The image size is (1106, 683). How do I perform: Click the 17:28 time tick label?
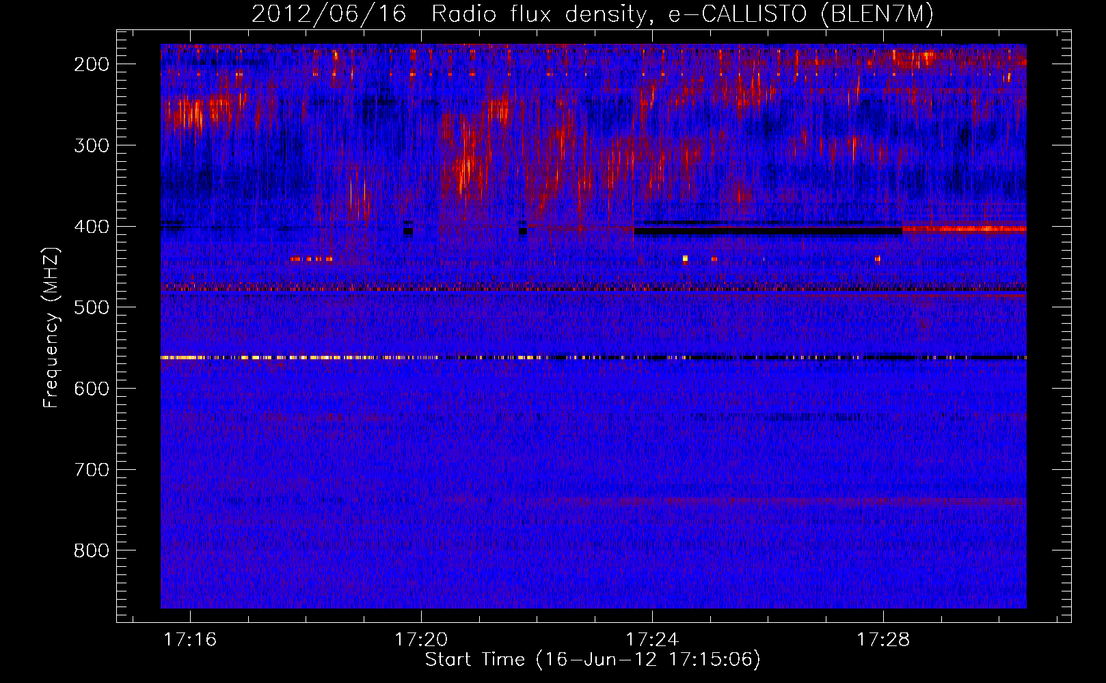click(884, 639)
